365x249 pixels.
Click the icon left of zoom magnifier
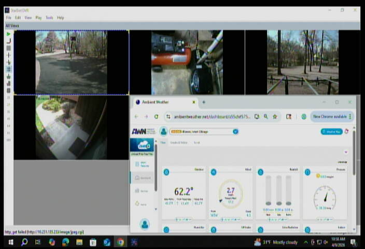point(257,117)
